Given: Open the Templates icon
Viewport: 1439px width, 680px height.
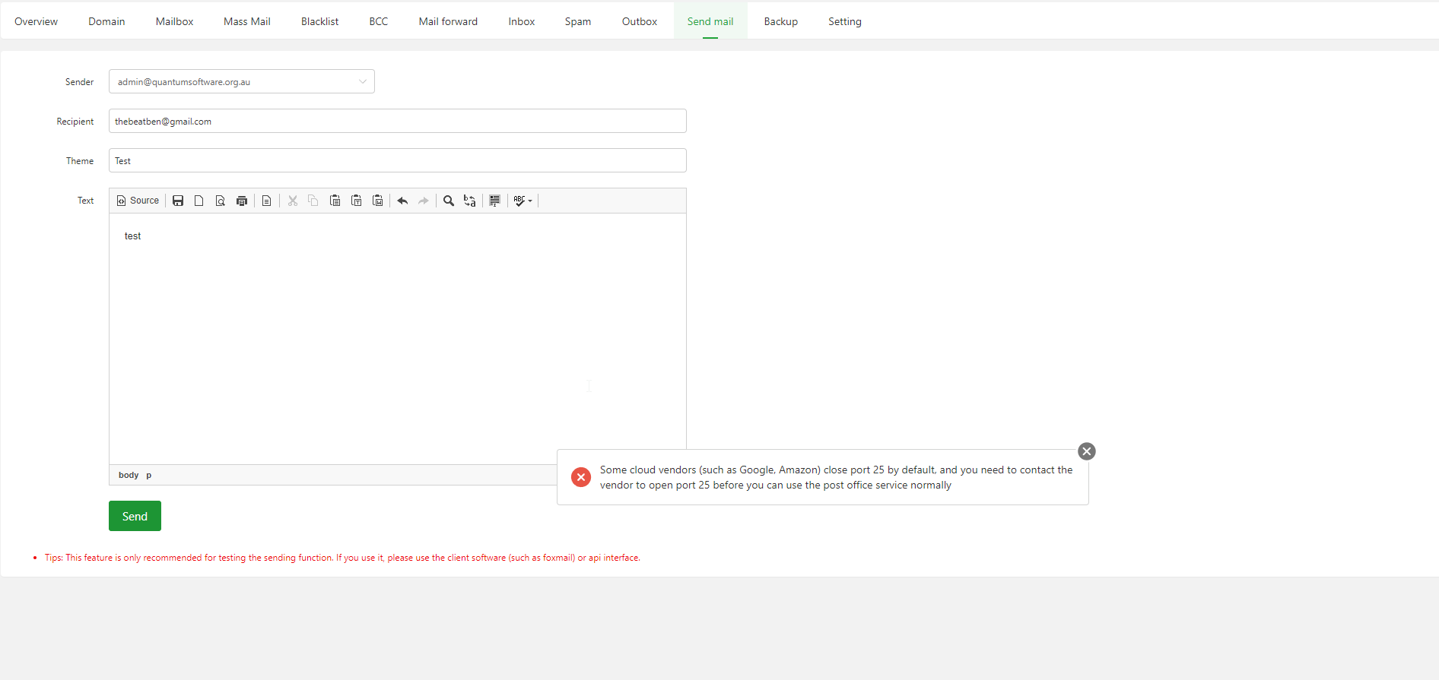Looking at the screenshot, I should click(x=266, y=201).
